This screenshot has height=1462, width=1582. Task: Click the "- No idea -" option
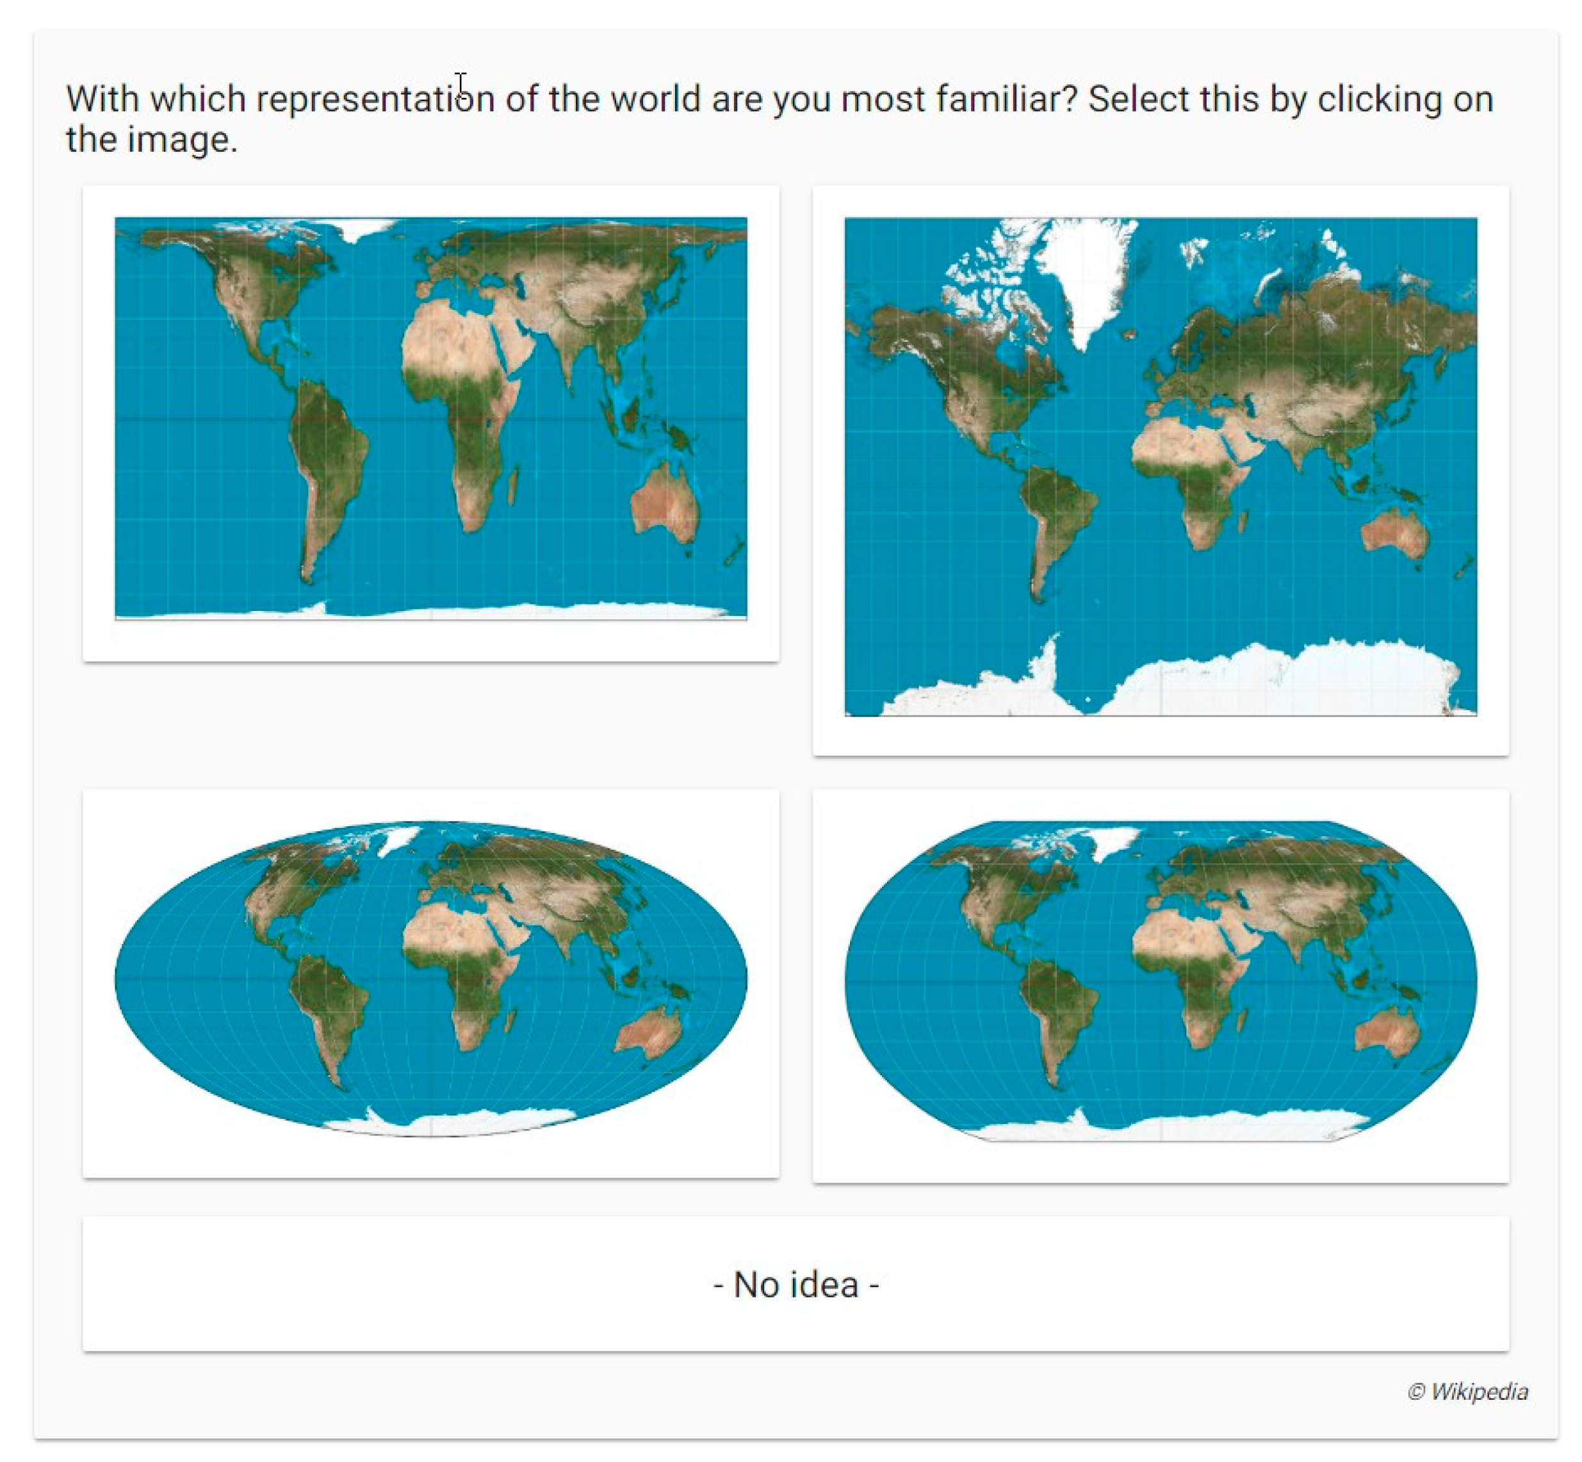click(795, 1284)
